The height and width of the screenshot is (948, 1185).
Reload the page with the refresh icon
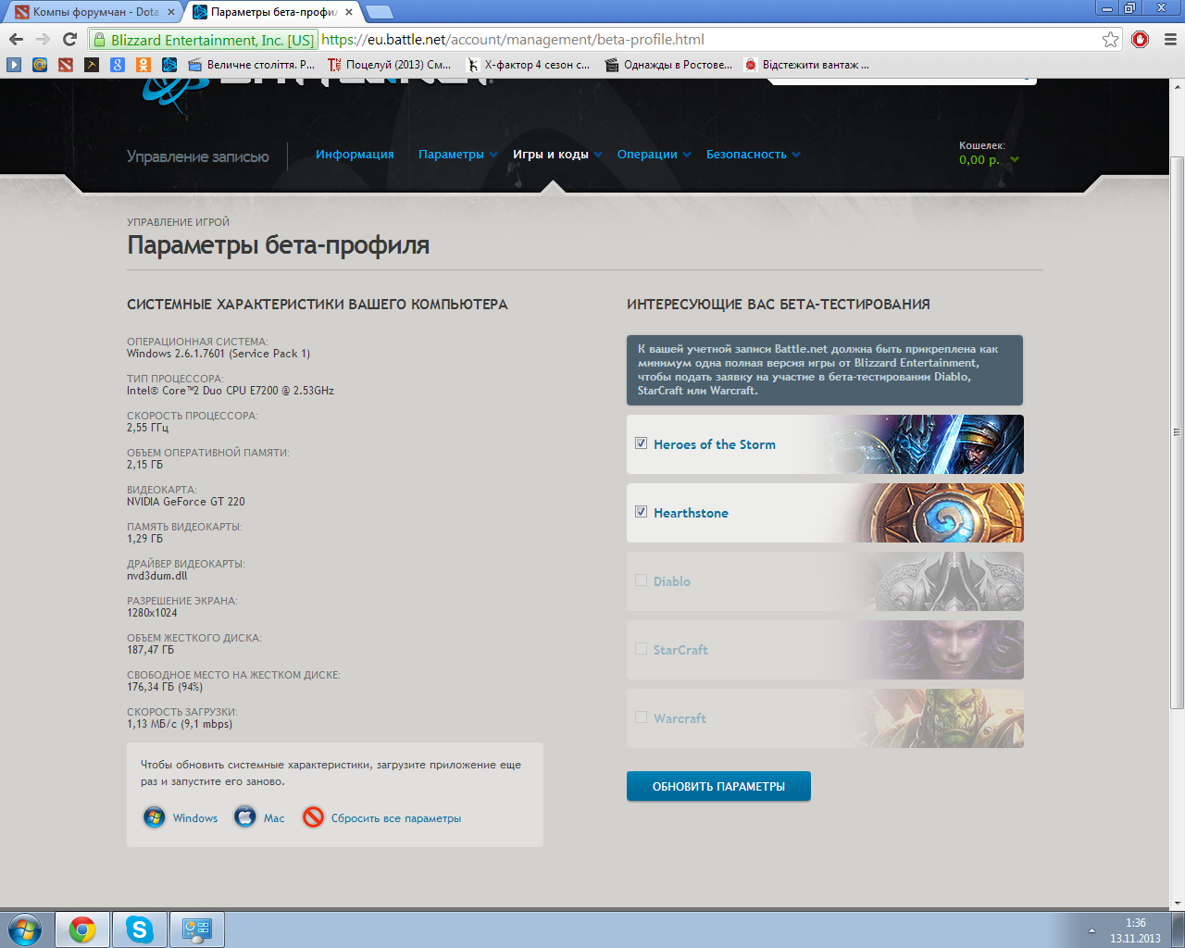tap(69, 39)
